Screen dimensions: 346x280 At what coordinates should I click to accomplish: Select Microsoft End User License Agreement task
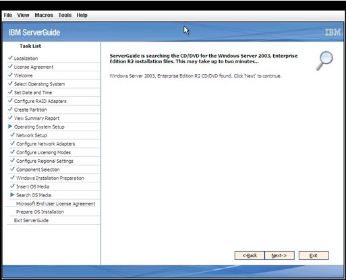55,204
